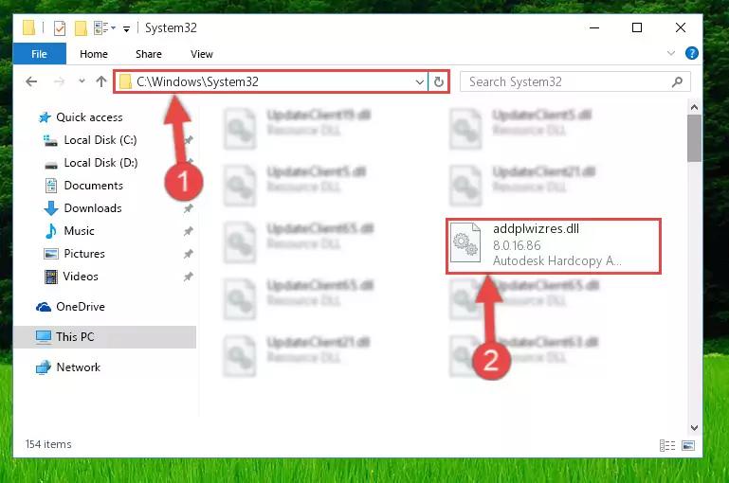Expand the ribbon with the chevron
The width and height of the screenshot is (729, 483).
pyautogui.click(x=671, y=53)
